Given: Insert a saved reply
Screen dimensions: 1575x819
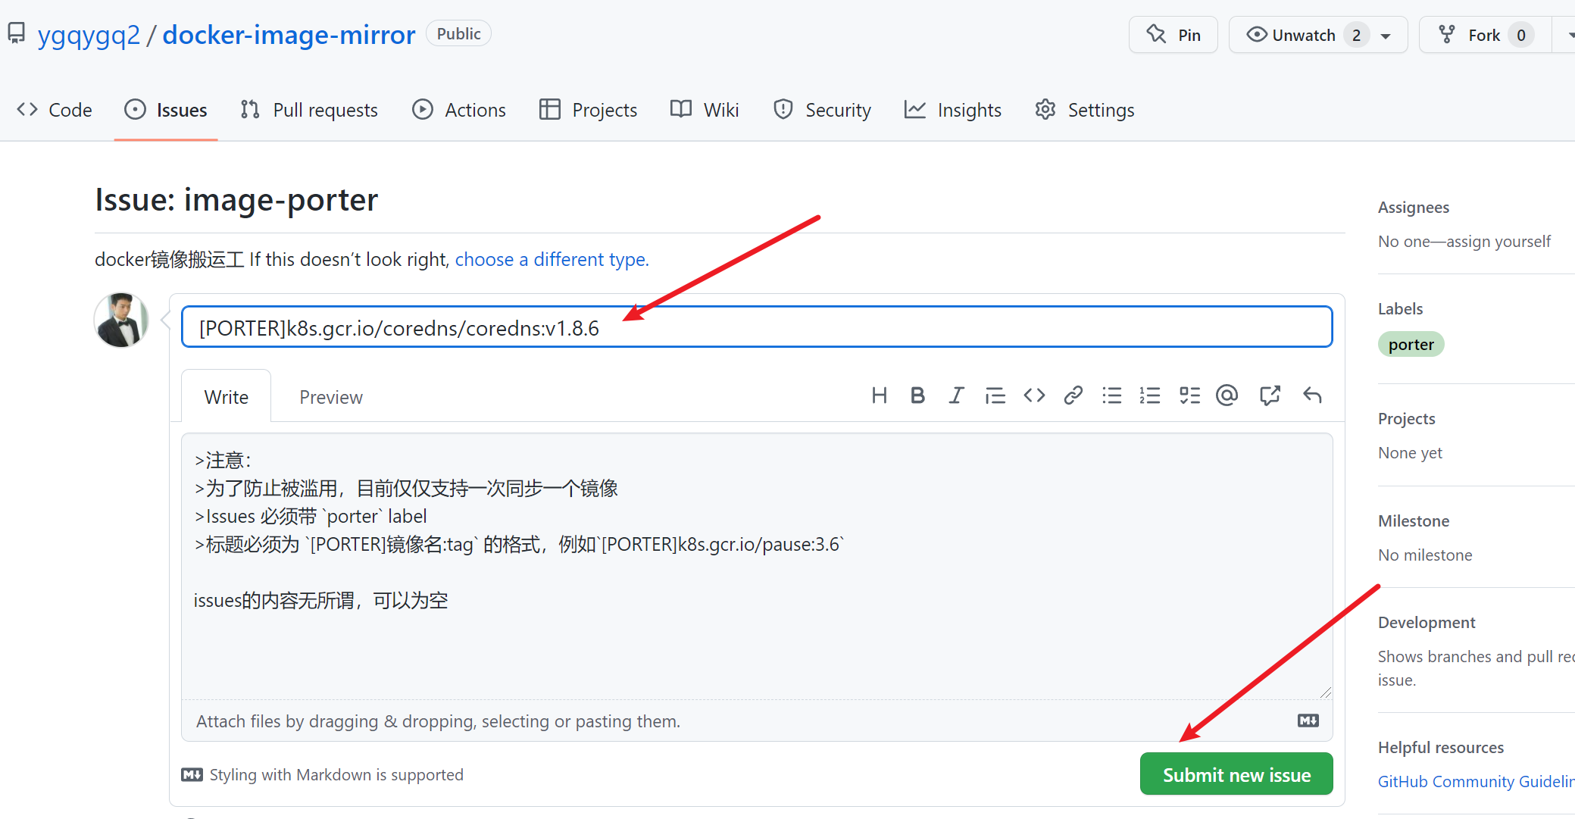Looking at the screenshot, I should pyautogui.click(x=1312, y=395).
